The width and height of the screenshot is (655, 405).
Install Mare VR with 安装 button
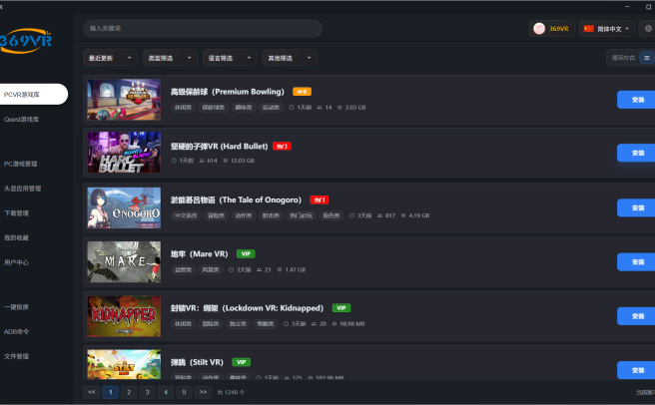[x=636, y=261]
